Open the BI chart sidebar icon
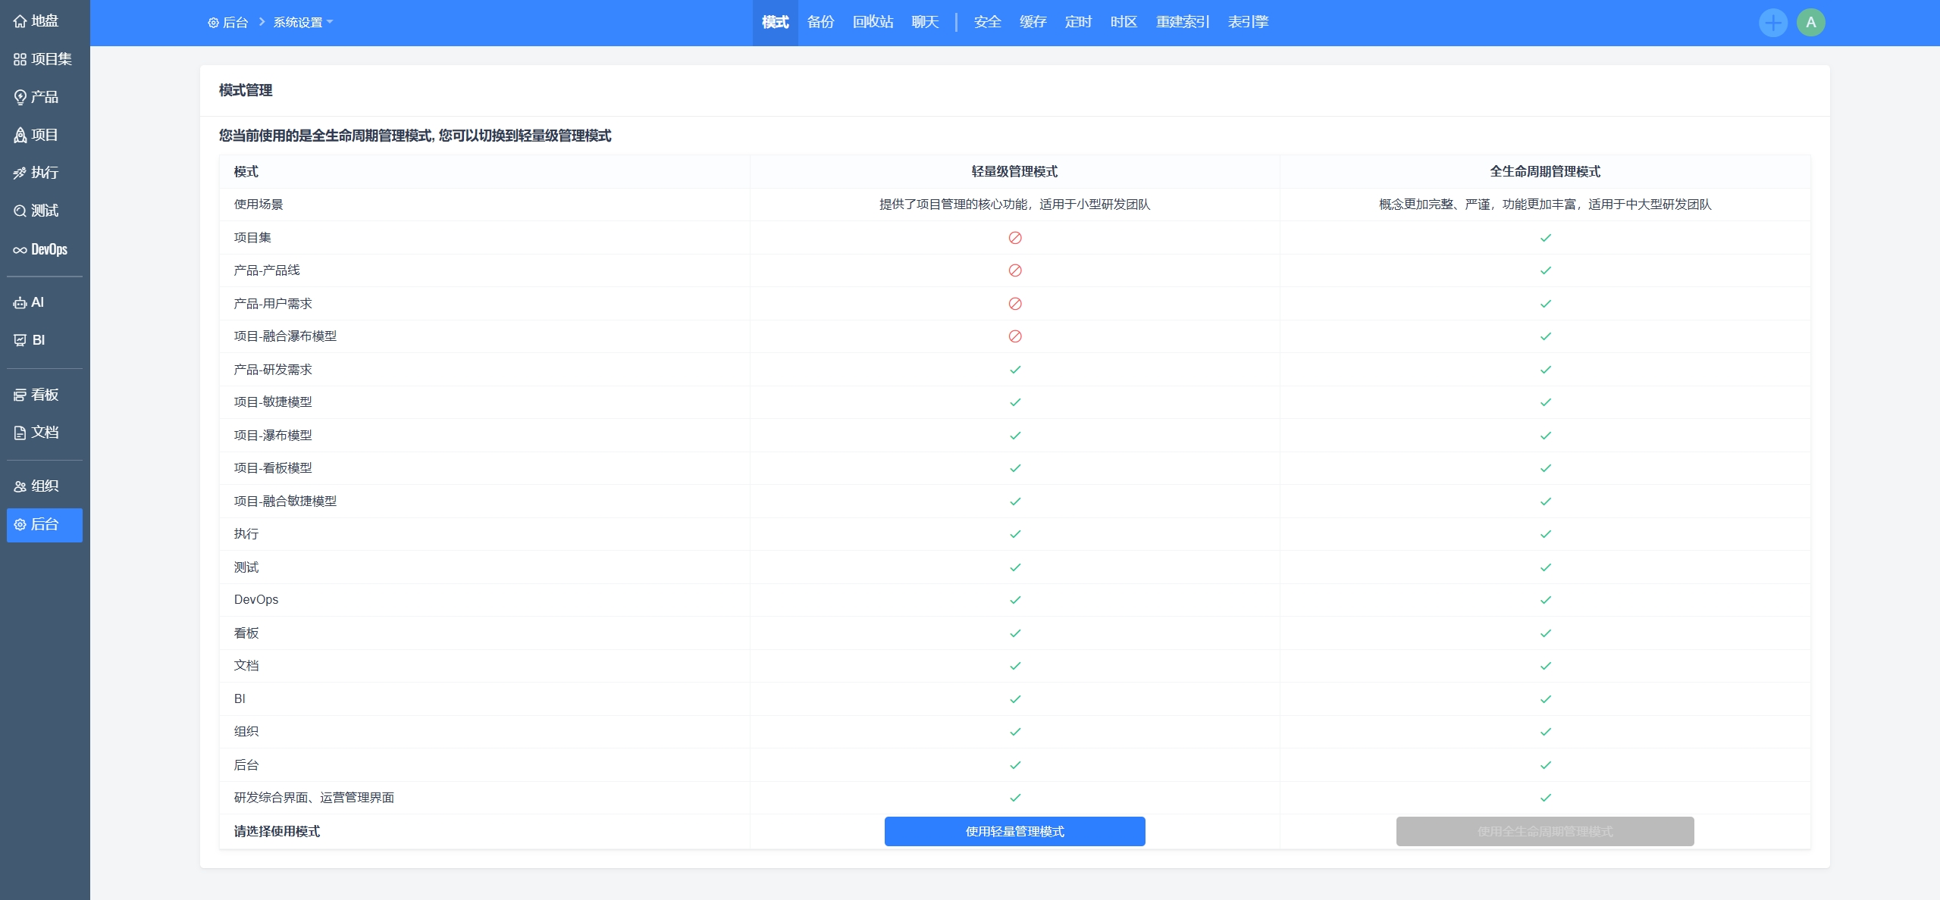 coord(20,340)
